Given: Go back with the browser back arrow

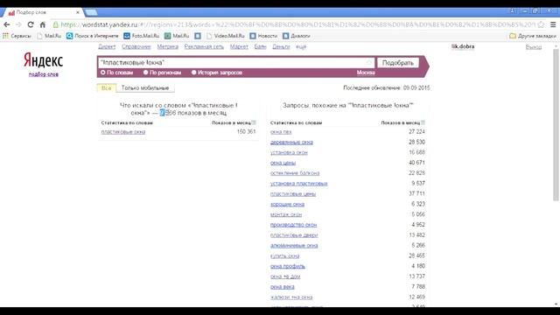Looking at the screenshot, I should [x=7, y=24].
